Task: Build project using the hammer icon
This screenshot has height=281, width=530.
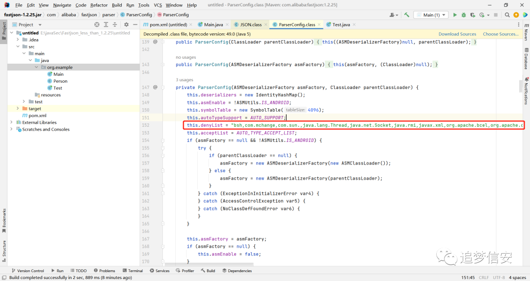Action: coord(407,15)
